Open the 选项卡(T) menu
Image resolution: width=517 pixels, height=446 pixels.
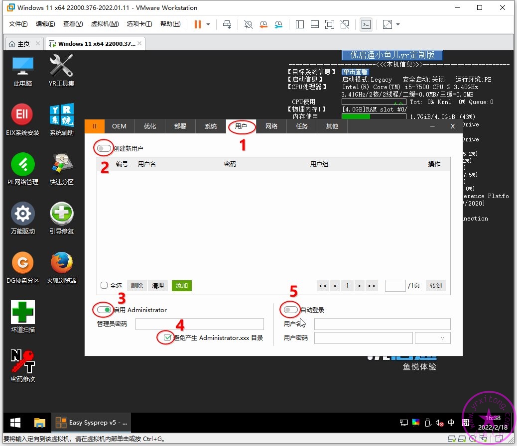(139, 24)
